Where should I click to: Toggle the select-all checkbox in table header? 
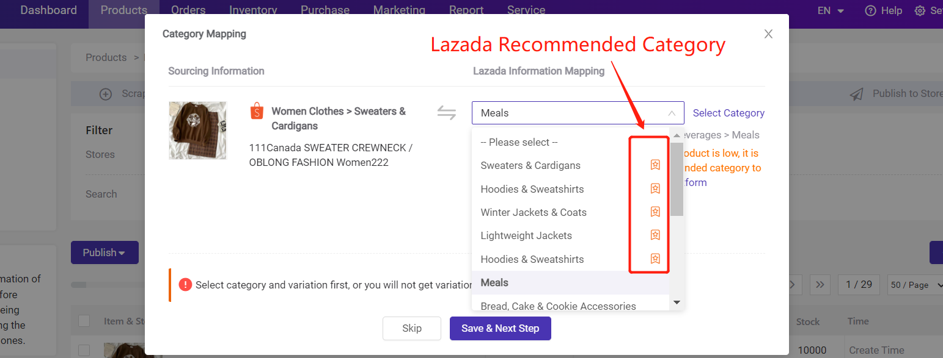(84, 321)
